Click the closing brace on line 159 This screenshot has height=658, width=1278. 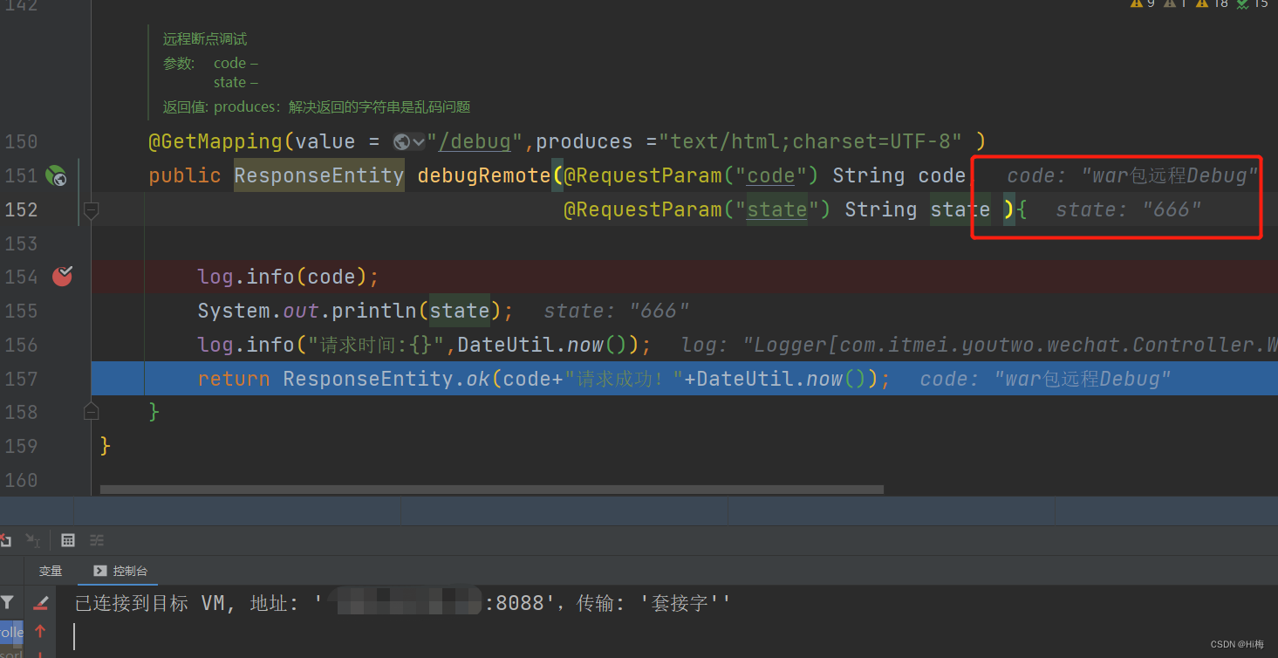click(106, 446)
